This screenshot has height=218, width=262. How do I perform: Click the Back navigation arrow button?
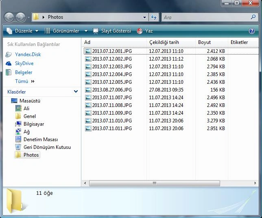(9, 17)
